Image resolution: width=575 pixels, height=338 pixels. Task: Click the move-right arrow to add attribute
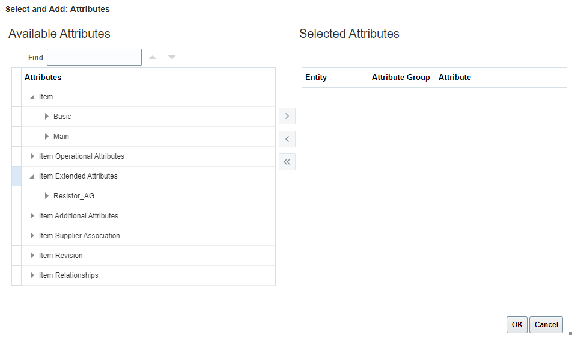coord(287,116)
